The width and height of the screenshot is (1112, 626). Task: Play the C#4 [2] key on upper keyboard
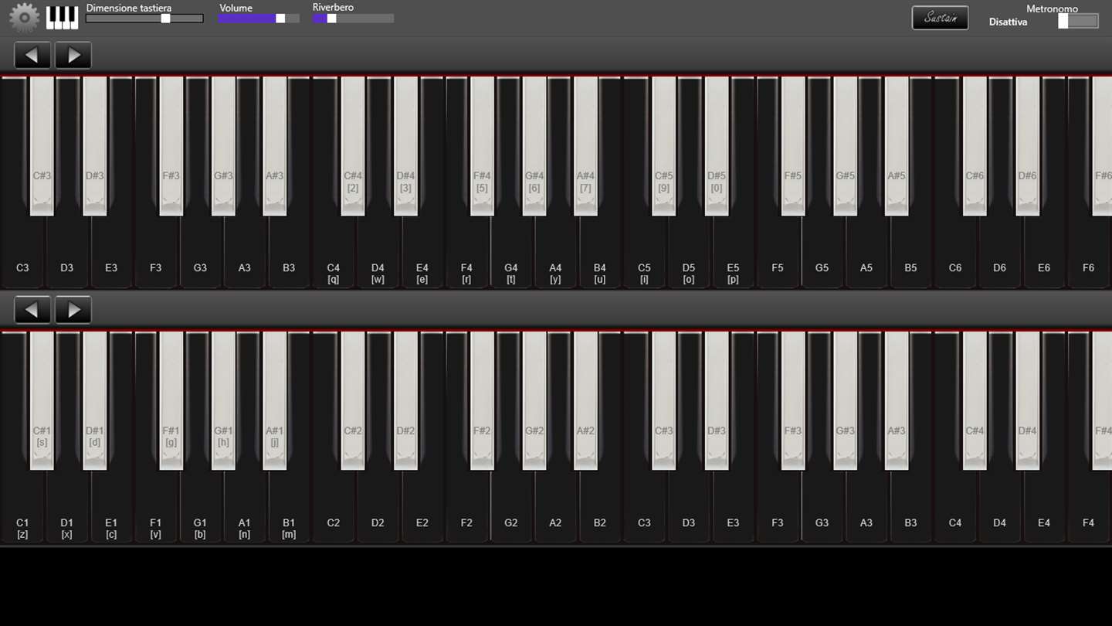(x=353, y=146)
